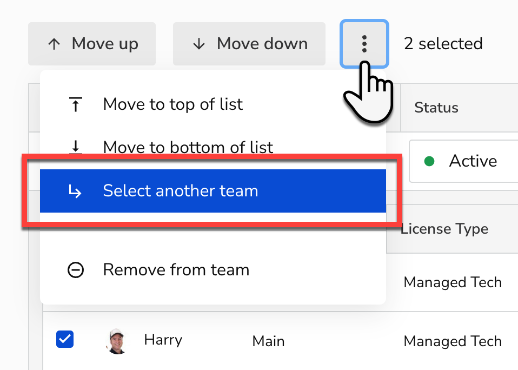Click the three-dot more options button
518x370 pixels.
point(364,44)
